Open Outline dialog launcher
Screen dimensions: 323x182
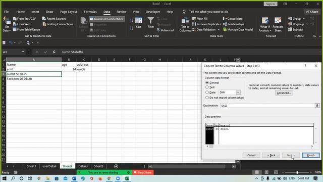(x=314, y=36)
